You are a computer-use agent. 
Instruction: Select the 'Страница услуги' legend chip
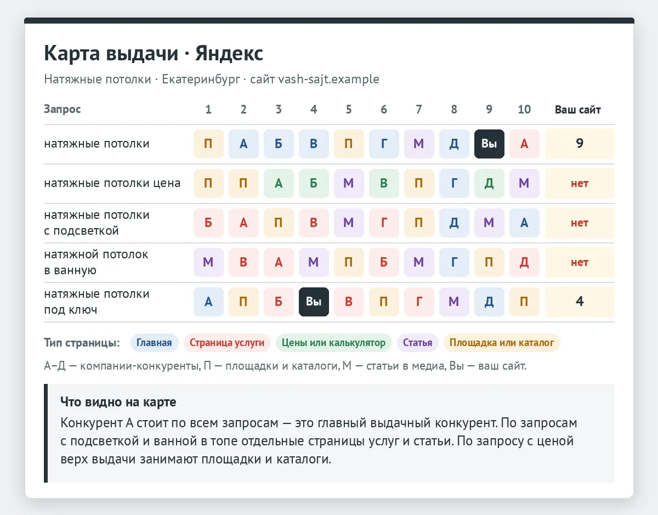point(227,343)
